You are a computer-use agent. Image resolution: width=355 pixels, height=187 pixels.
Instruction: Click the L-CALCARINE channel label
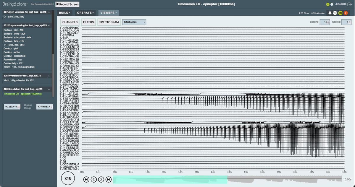pyautogui.click(x=70, y=169)
